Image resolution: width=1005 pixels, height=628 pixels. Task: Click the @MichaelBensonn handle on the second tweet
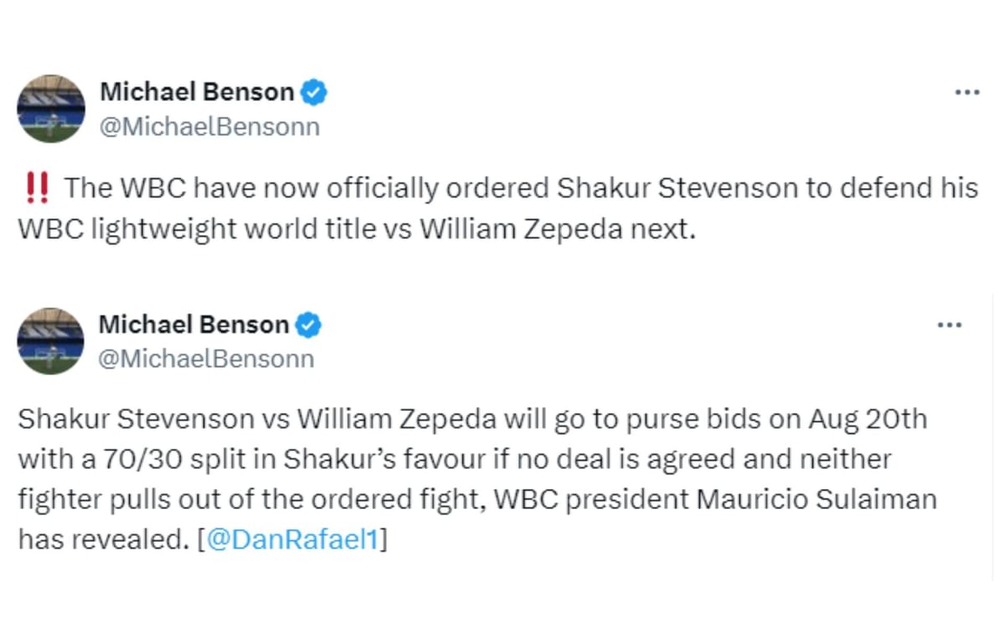209,358
